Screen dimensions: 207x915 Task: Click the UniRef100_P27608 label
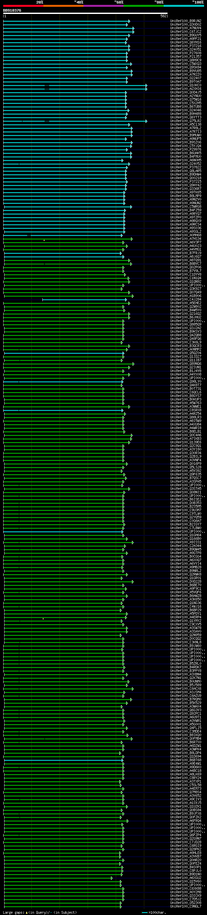coord(186,53)
